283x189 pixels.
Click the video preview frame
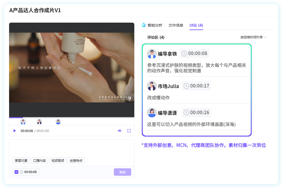point(72,70)
